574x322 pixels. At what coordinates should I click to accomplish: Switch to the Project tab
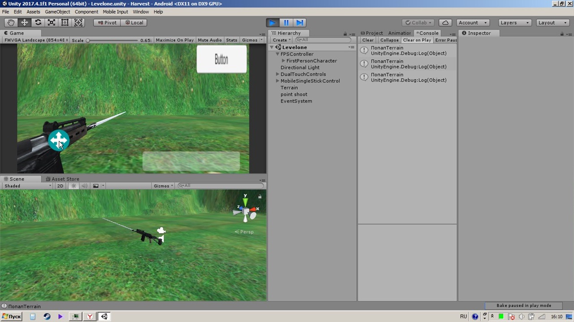click(x=371, y=33)
